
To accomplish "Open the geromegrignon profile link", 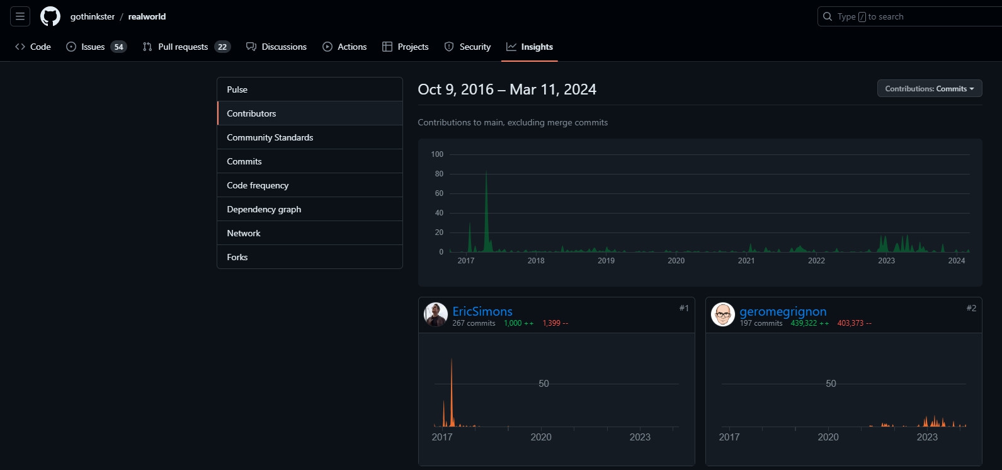I will 783,311.
